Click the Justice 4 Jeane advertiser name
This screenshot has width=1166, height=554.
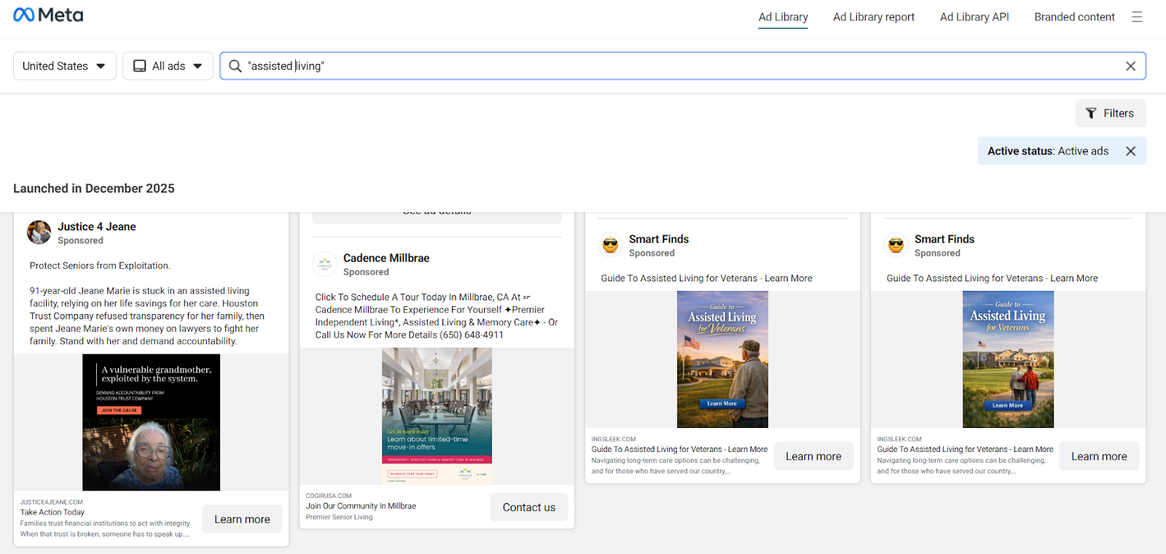coord(97,227)
